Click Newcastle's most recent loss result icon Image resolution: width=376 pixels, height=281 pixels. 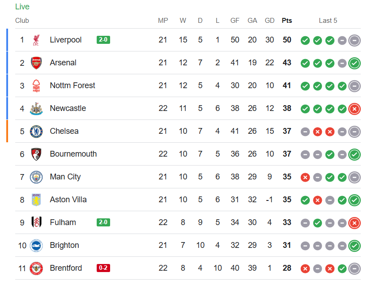click(x=355, y=109)
